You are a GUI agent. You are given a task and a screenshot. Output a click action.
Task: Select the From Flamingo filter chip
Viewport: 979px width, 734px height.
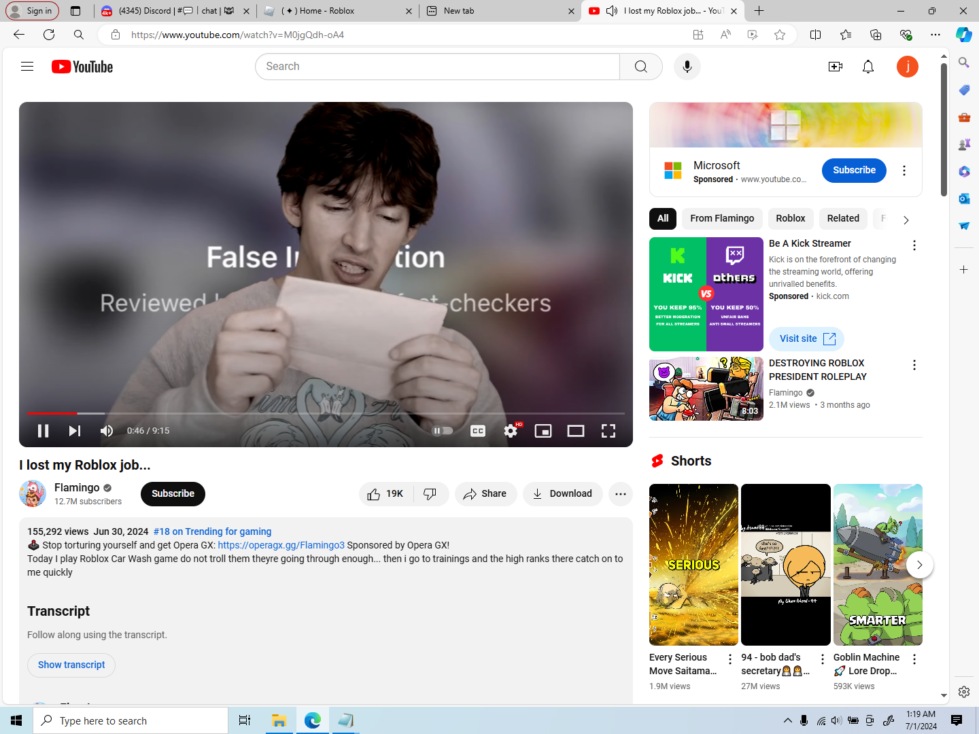point(722,219)
